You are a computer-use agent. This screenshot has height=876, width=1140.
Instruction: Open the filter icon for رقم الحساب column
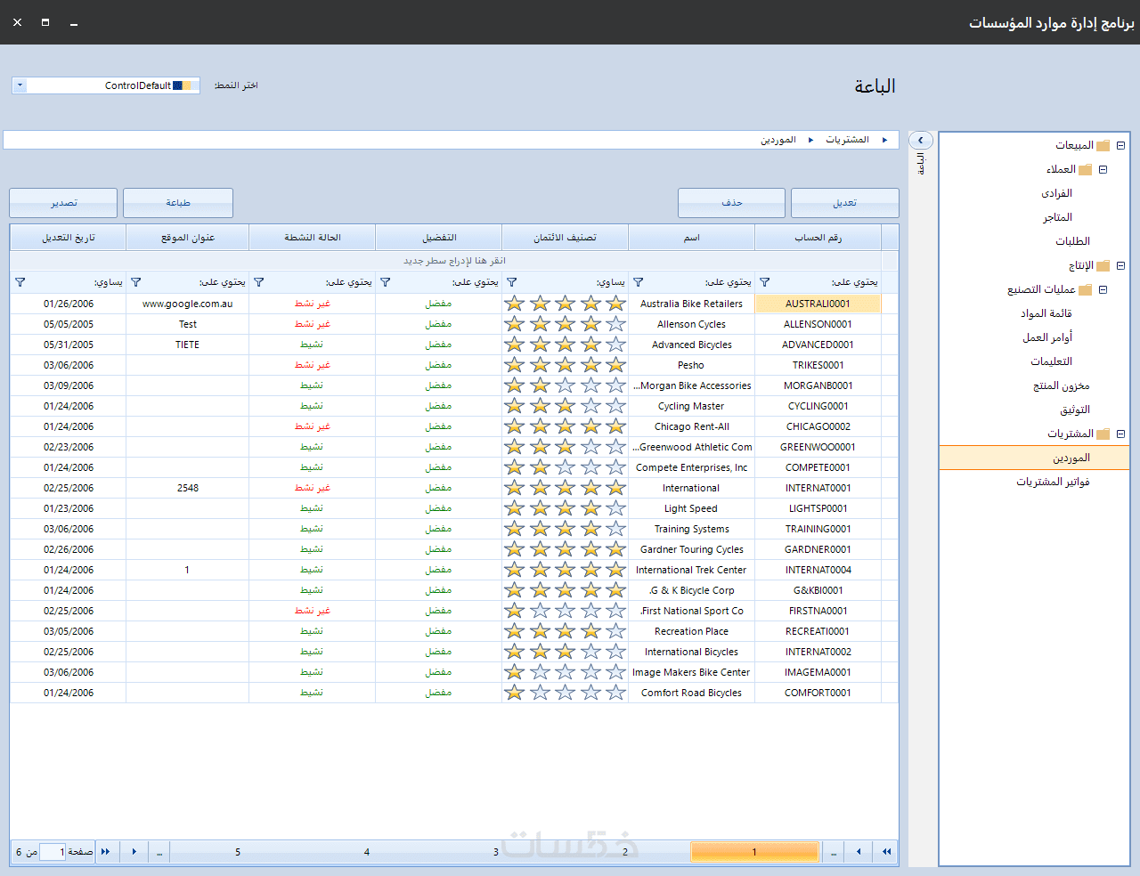pos(764,282)
